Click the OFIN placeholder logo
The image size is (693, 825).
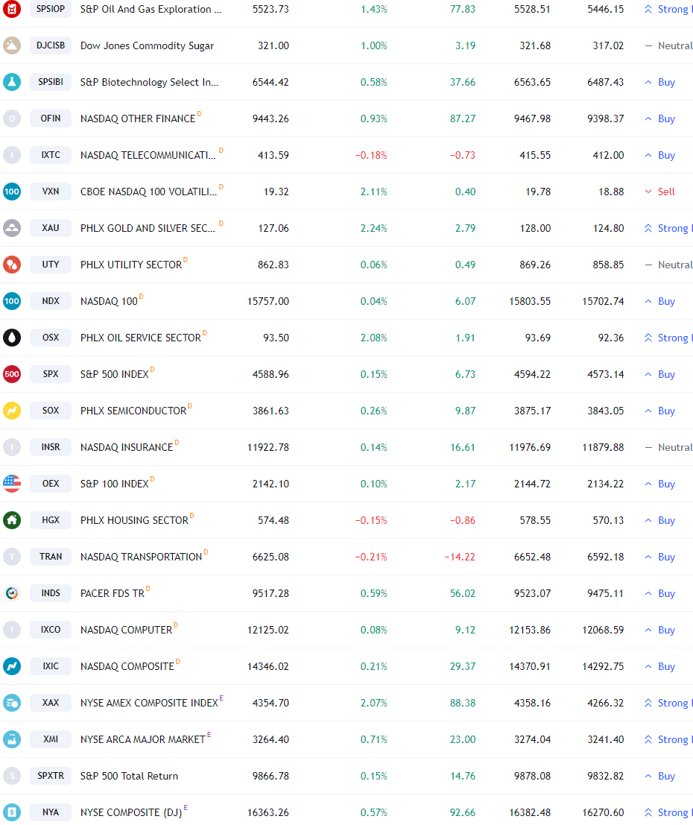point(12,118)
